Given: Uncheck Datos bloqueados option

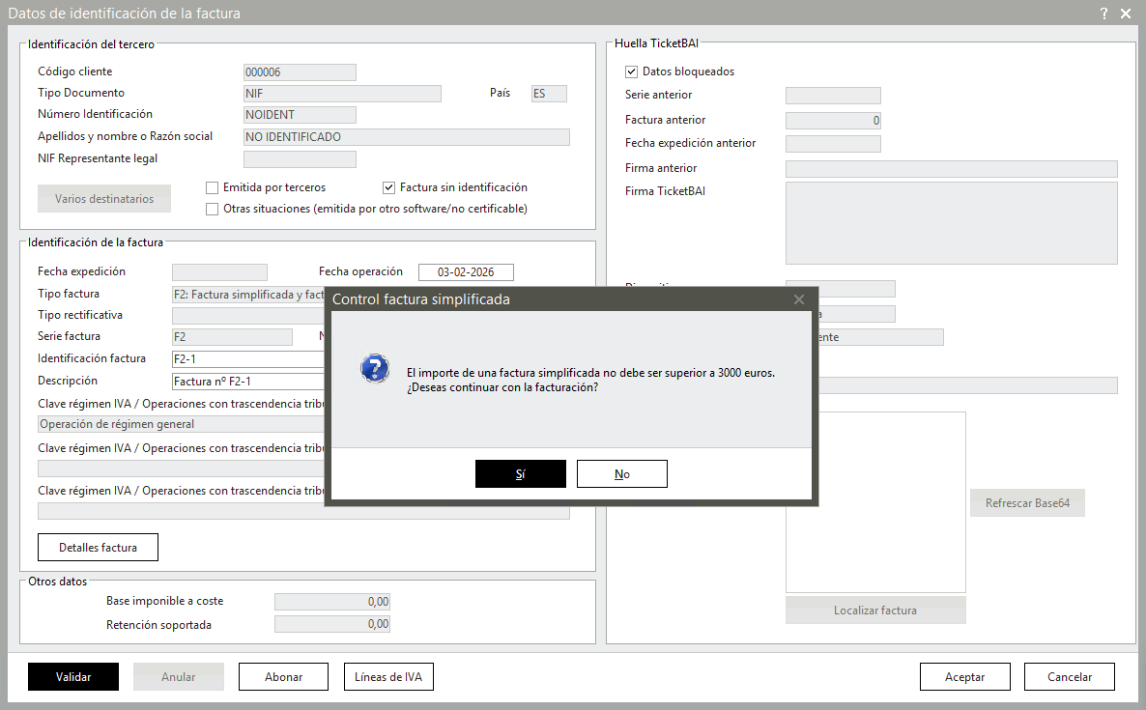Looking at the screenshot, I should tap(632, 71).
